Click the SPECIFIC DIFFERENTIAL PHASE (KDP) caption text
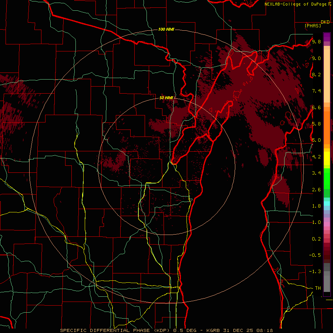Viewport: 333px width, 333px height. click(116, 330)
